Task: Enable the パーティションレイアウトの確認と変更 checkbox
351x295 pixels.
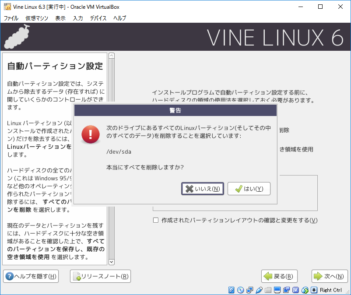Action: click(156, 220)
